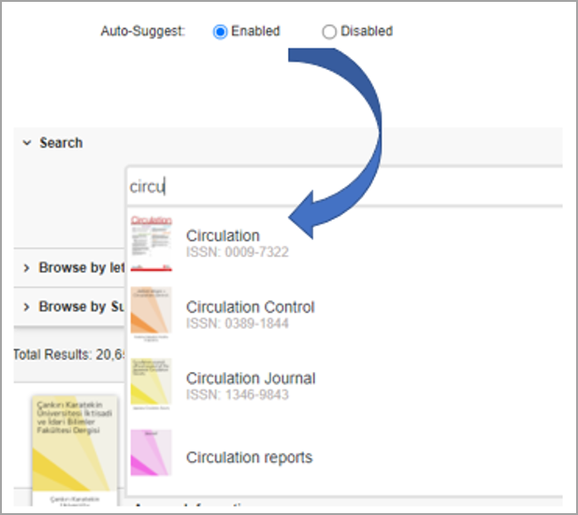This screenshot has width=578, height=515.
Task: Choose the Circulation reports suggestion
Action: point(249,458)
